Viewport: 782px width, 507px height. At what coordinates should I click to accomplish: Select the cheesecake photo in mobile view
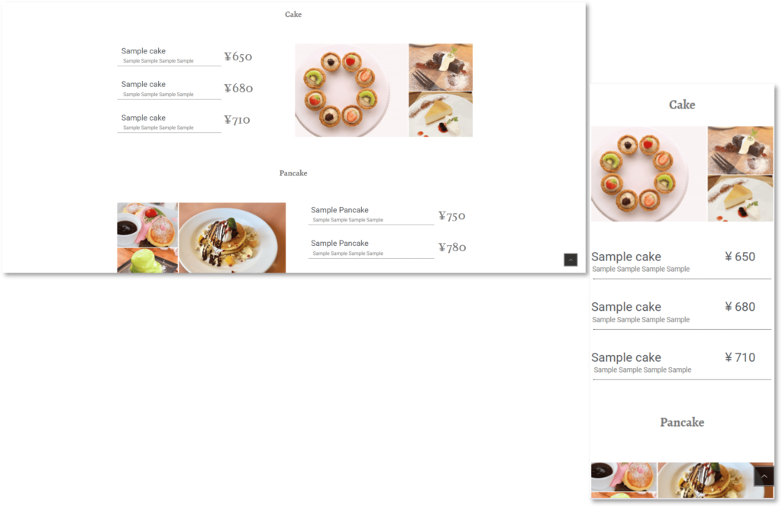[740, 199]
